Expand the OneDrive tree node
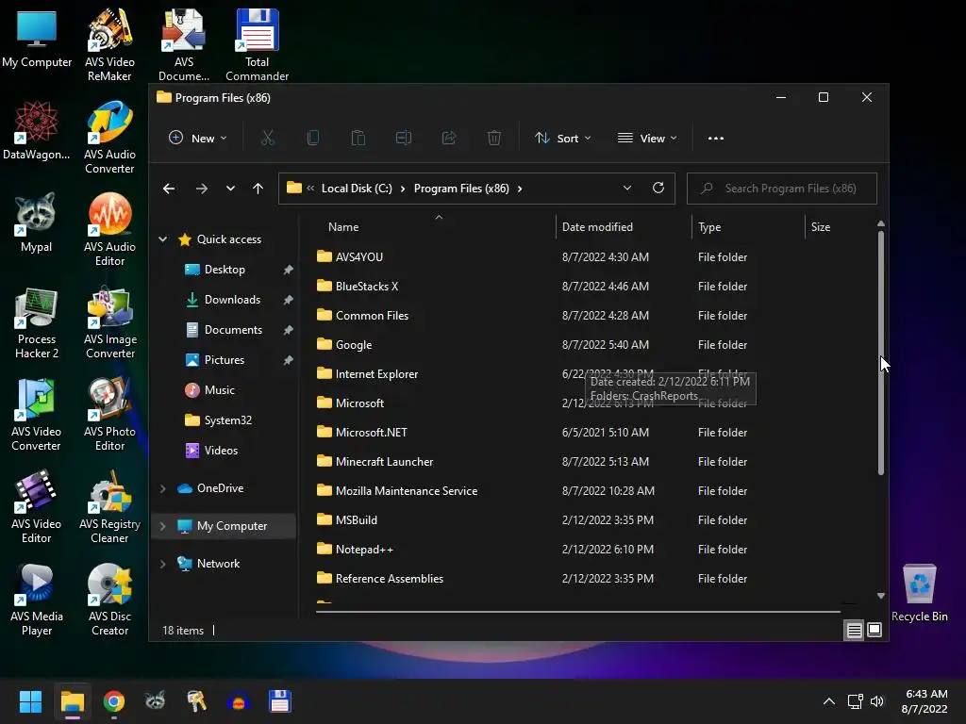Image resolution: width=966 pixels, height=724 pixels. coord(162,488)
